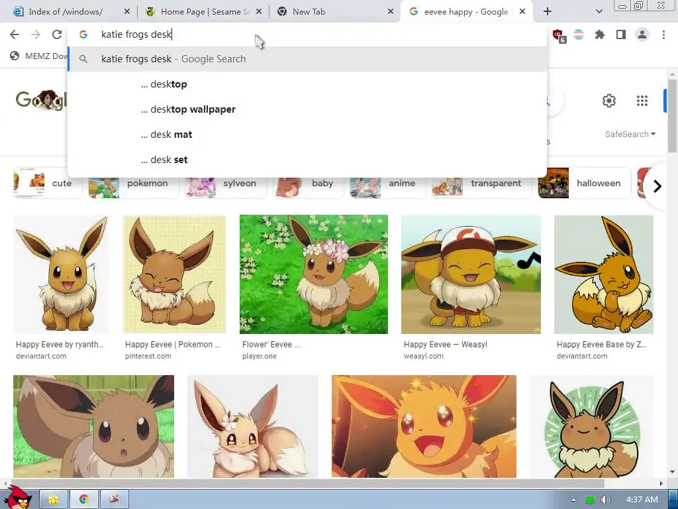Open the Chrome profile avatar

click(642, 34)
